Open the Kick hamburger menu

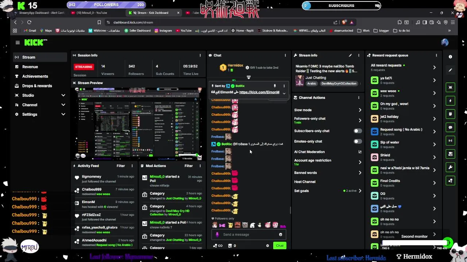pos(18,43)
